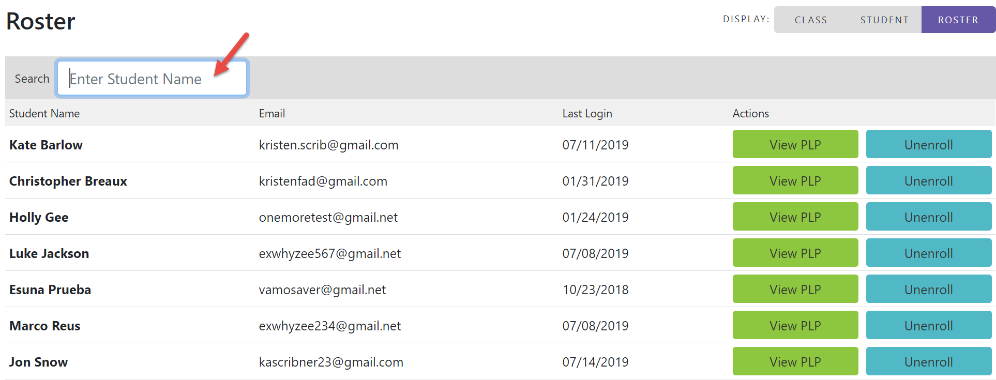Unenroll Kate Barlow
The image size is (996, 380).
[x=928, y=144]
